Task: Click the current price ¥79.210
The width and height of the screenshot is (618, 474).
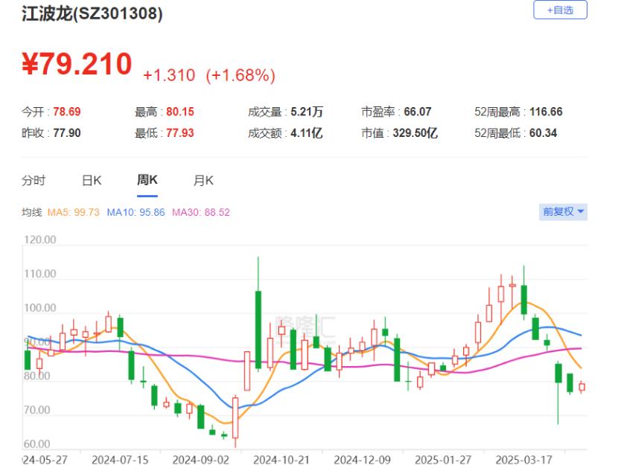Action: tap(77, 64)
